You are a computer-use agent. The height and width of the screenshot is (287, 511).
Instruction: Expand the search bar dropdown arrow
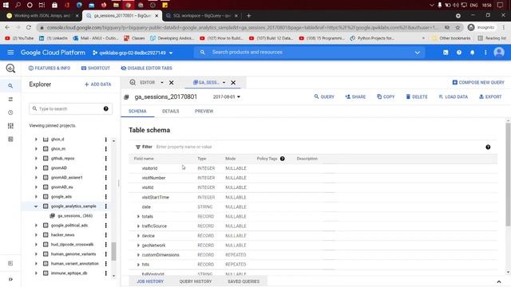coord(417,53)
